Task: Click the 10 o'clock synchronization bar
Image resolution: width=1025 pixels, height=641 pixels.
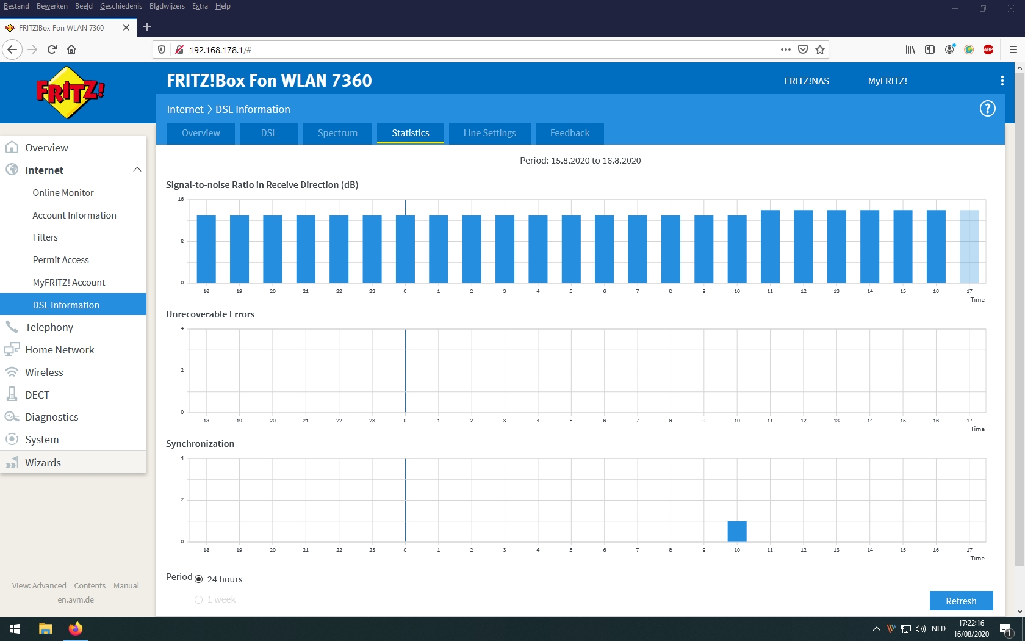Action: click(737, 531)
